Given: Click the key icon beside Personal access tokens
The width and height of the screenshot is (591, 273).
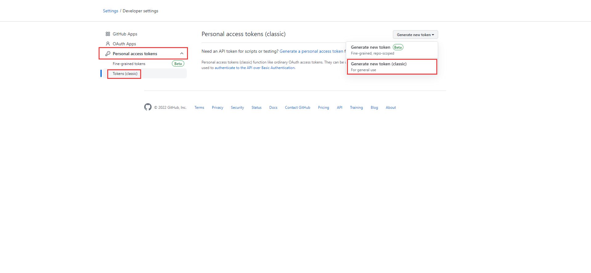Looking at the screenshot, I should coord(108,54).
